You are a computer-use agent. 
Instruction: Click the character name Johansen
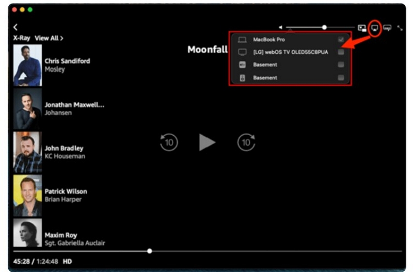click(x=58, y=113)
